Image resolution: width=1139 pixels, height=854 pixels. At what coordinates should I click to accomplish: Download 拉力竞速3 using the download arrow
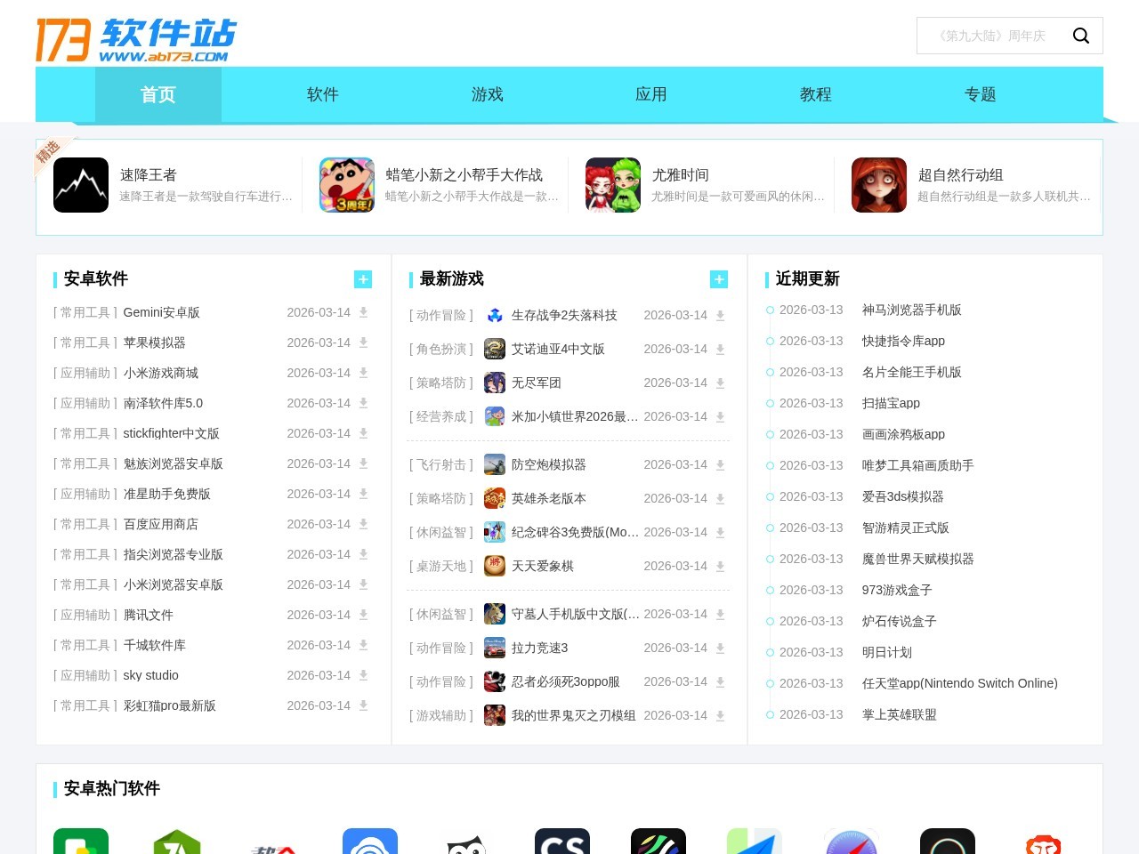click(x=720, y=648)
